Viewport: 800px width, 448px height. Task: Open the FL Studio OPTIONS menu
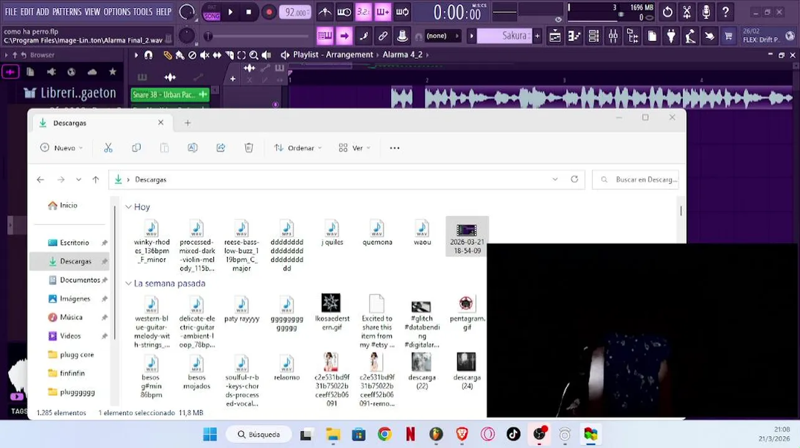pos(117,12)
